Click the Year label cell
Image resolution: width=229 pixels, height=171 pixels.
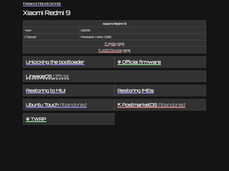[51, 30]
